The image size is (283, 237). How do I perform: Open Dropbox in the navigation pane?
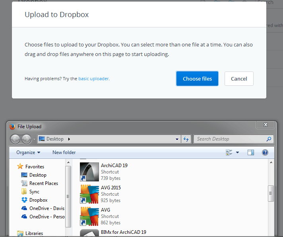pyautogui.click(x=39, y=200)
